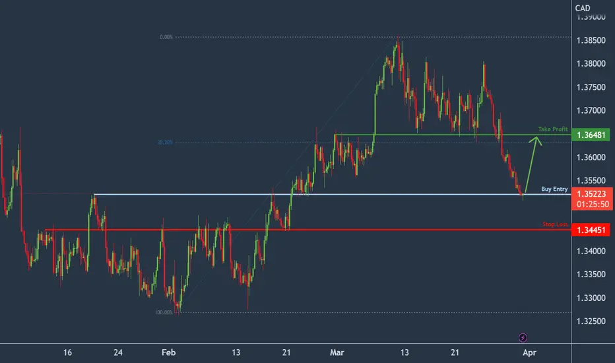Screen dimensions: 615x363
Task: Click the purple lightning event icon
Action: tap(523, 337)
